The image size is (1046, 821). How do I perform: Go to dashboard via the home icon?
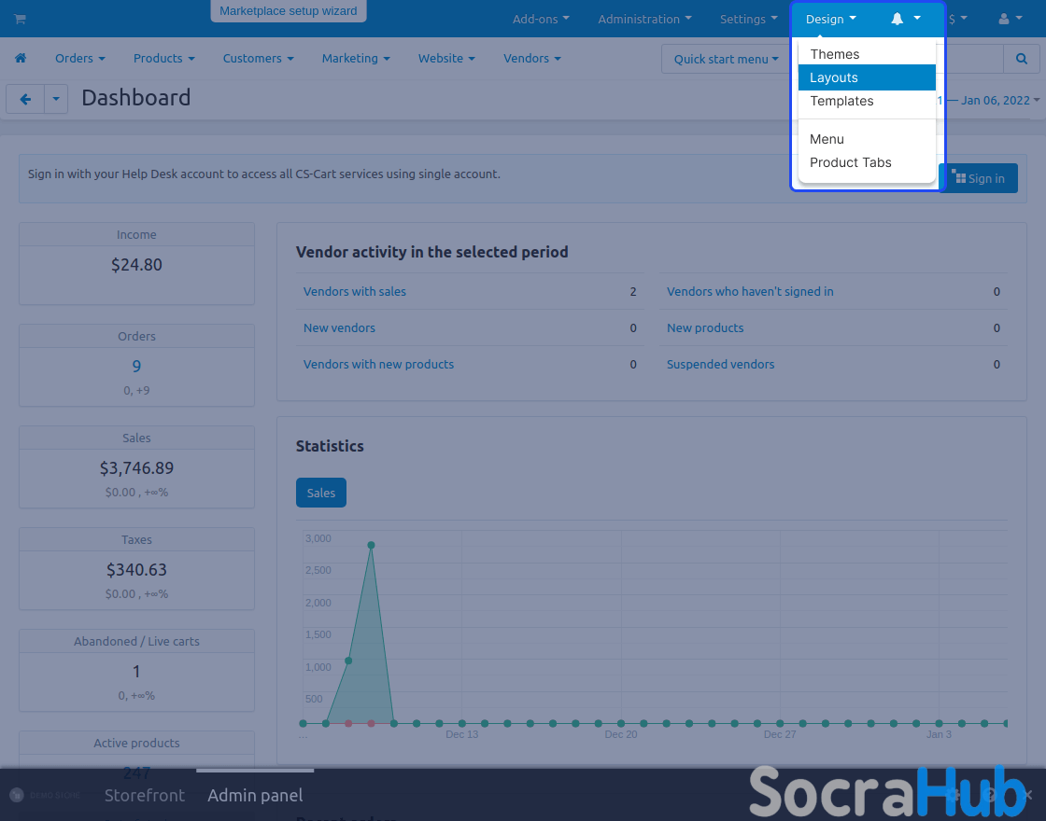coord(21,58)
